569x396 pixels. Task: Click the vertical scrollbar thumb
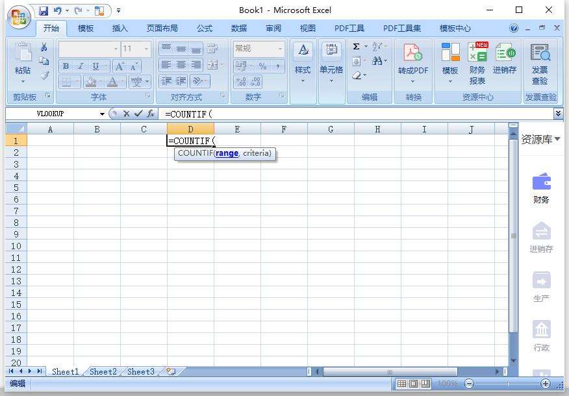(x=514, y=236)
